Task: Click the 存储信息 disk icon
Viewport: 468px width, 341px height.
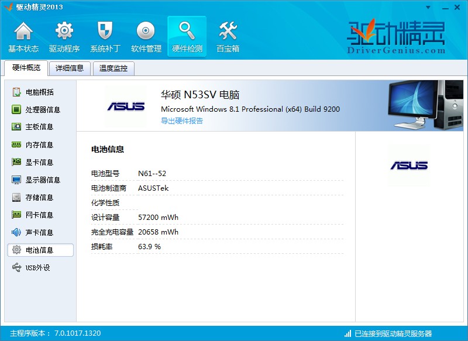Action: pyautogui.click(x=16, y=197)
